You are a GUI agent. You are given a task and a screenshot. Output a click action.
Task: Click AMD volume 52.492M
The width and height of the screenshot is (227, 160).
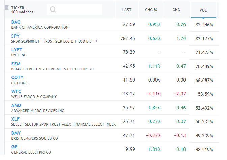(x=204, y=108)
